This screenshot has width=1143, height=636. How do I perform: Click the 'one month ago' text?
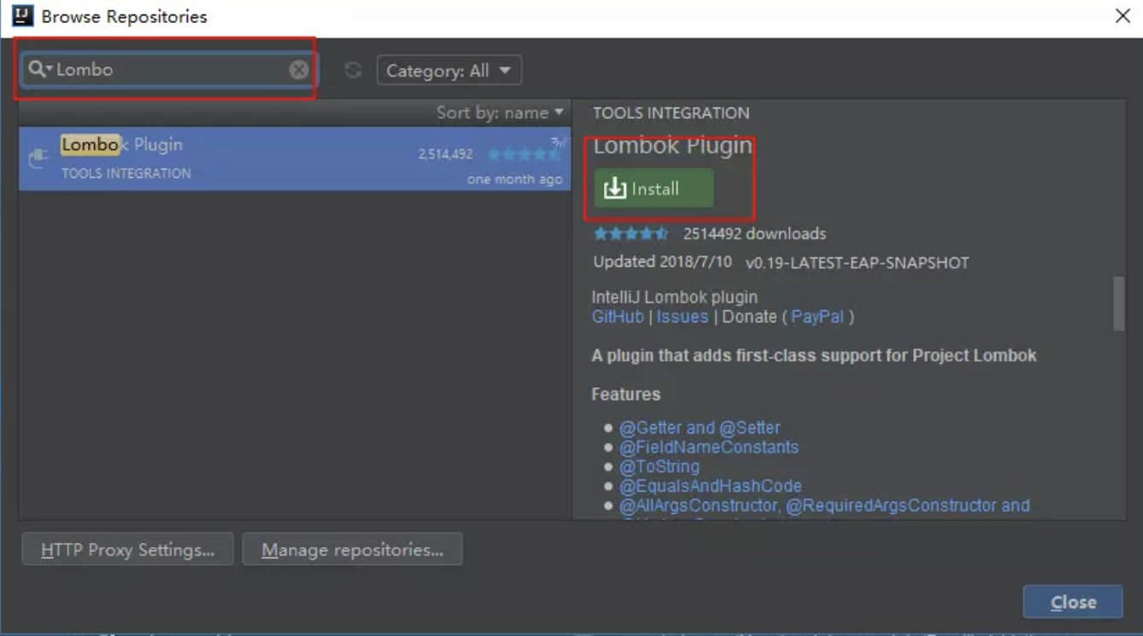pos(515,180)
